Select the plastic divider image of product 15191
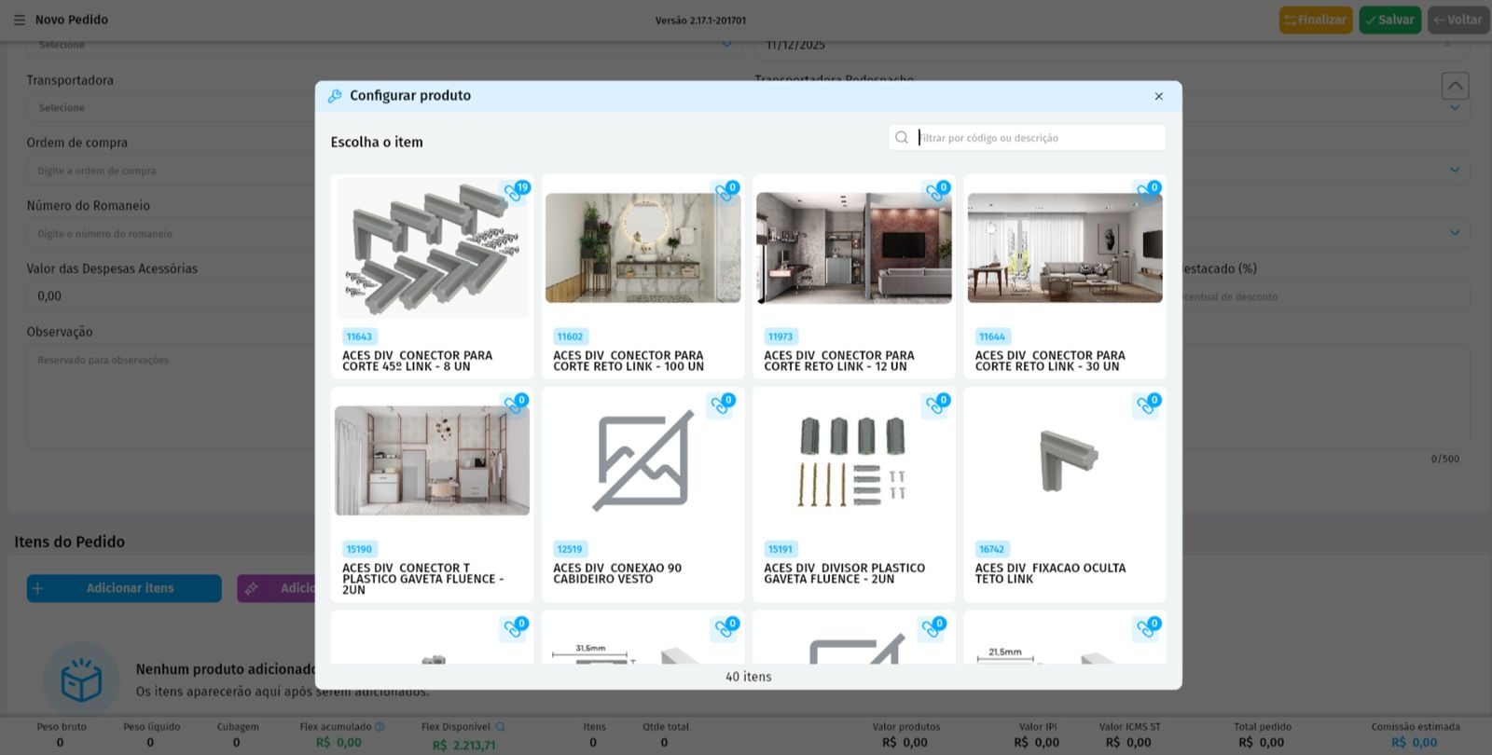 coord(854,460)
